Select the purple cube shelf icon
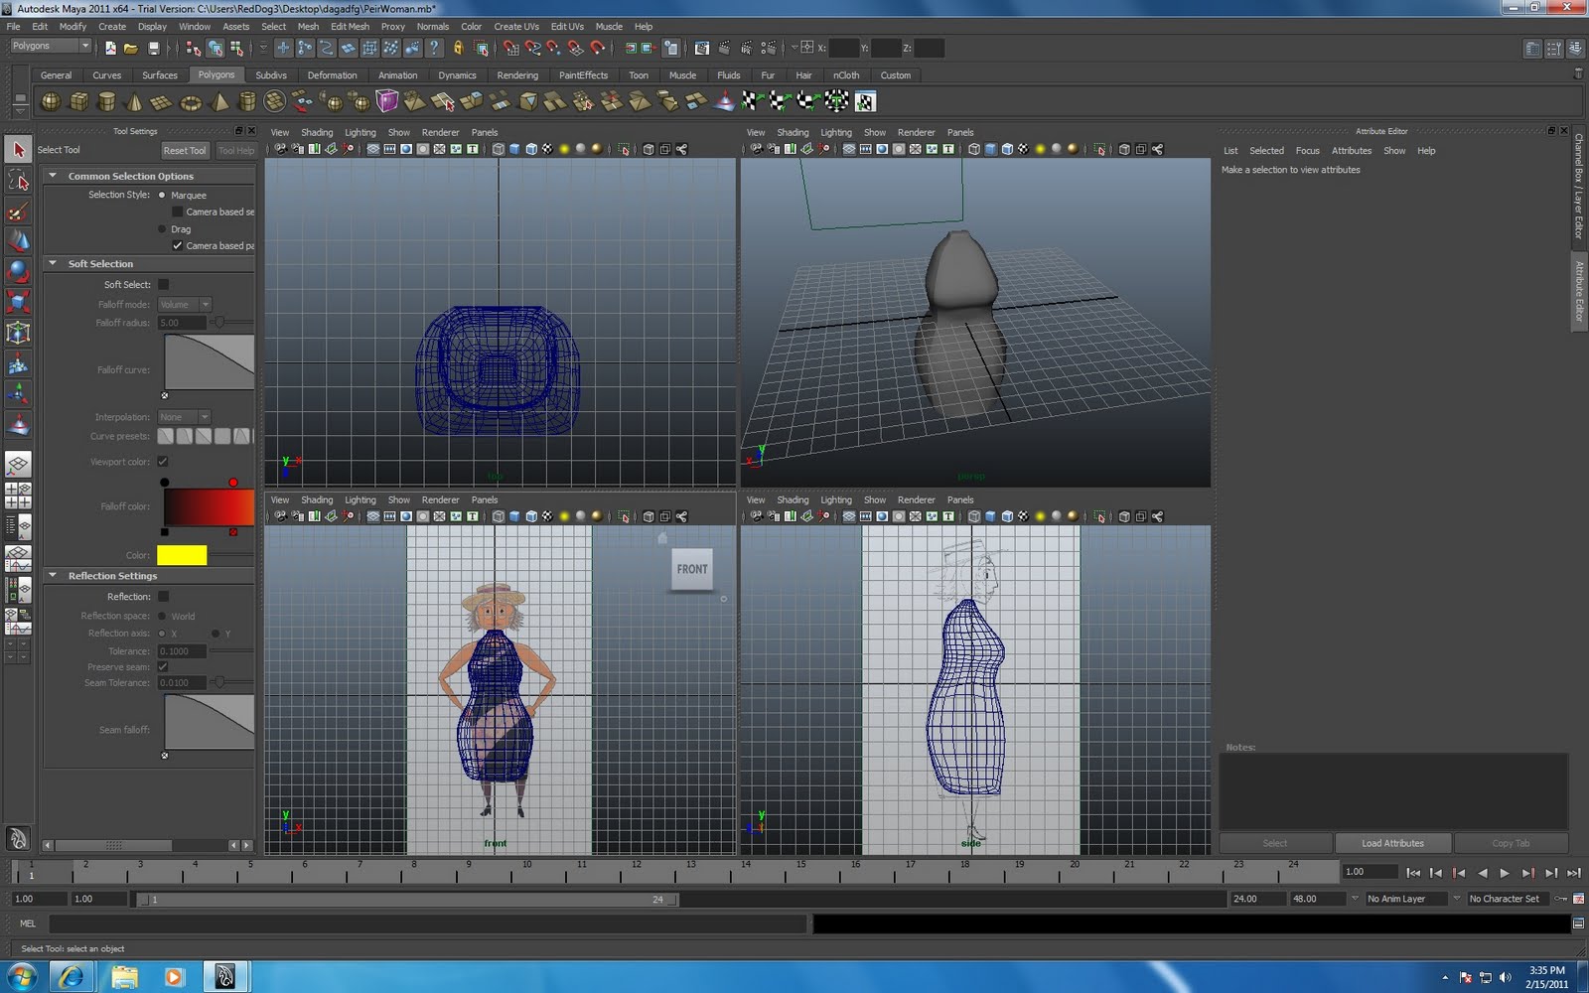 click(386, 101)
